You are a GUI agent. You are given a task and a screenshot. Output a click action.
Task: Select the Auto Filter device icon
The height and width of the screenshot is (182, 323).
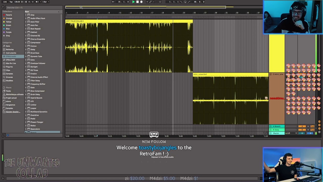[x=29, y=22]
